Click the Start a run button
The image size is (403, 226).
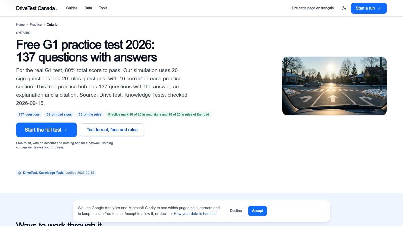(369, 8)
